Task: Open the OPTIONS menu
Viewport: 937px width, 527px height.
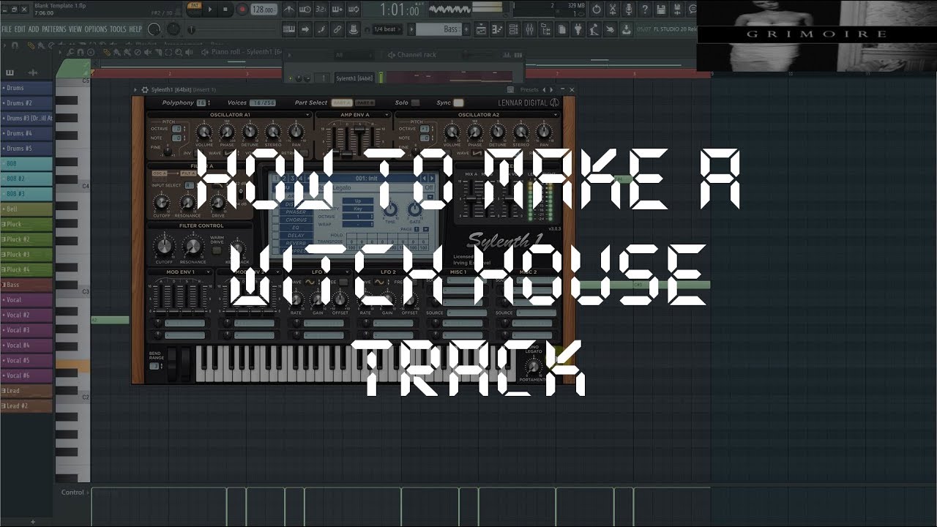Action: click(96, 29)
